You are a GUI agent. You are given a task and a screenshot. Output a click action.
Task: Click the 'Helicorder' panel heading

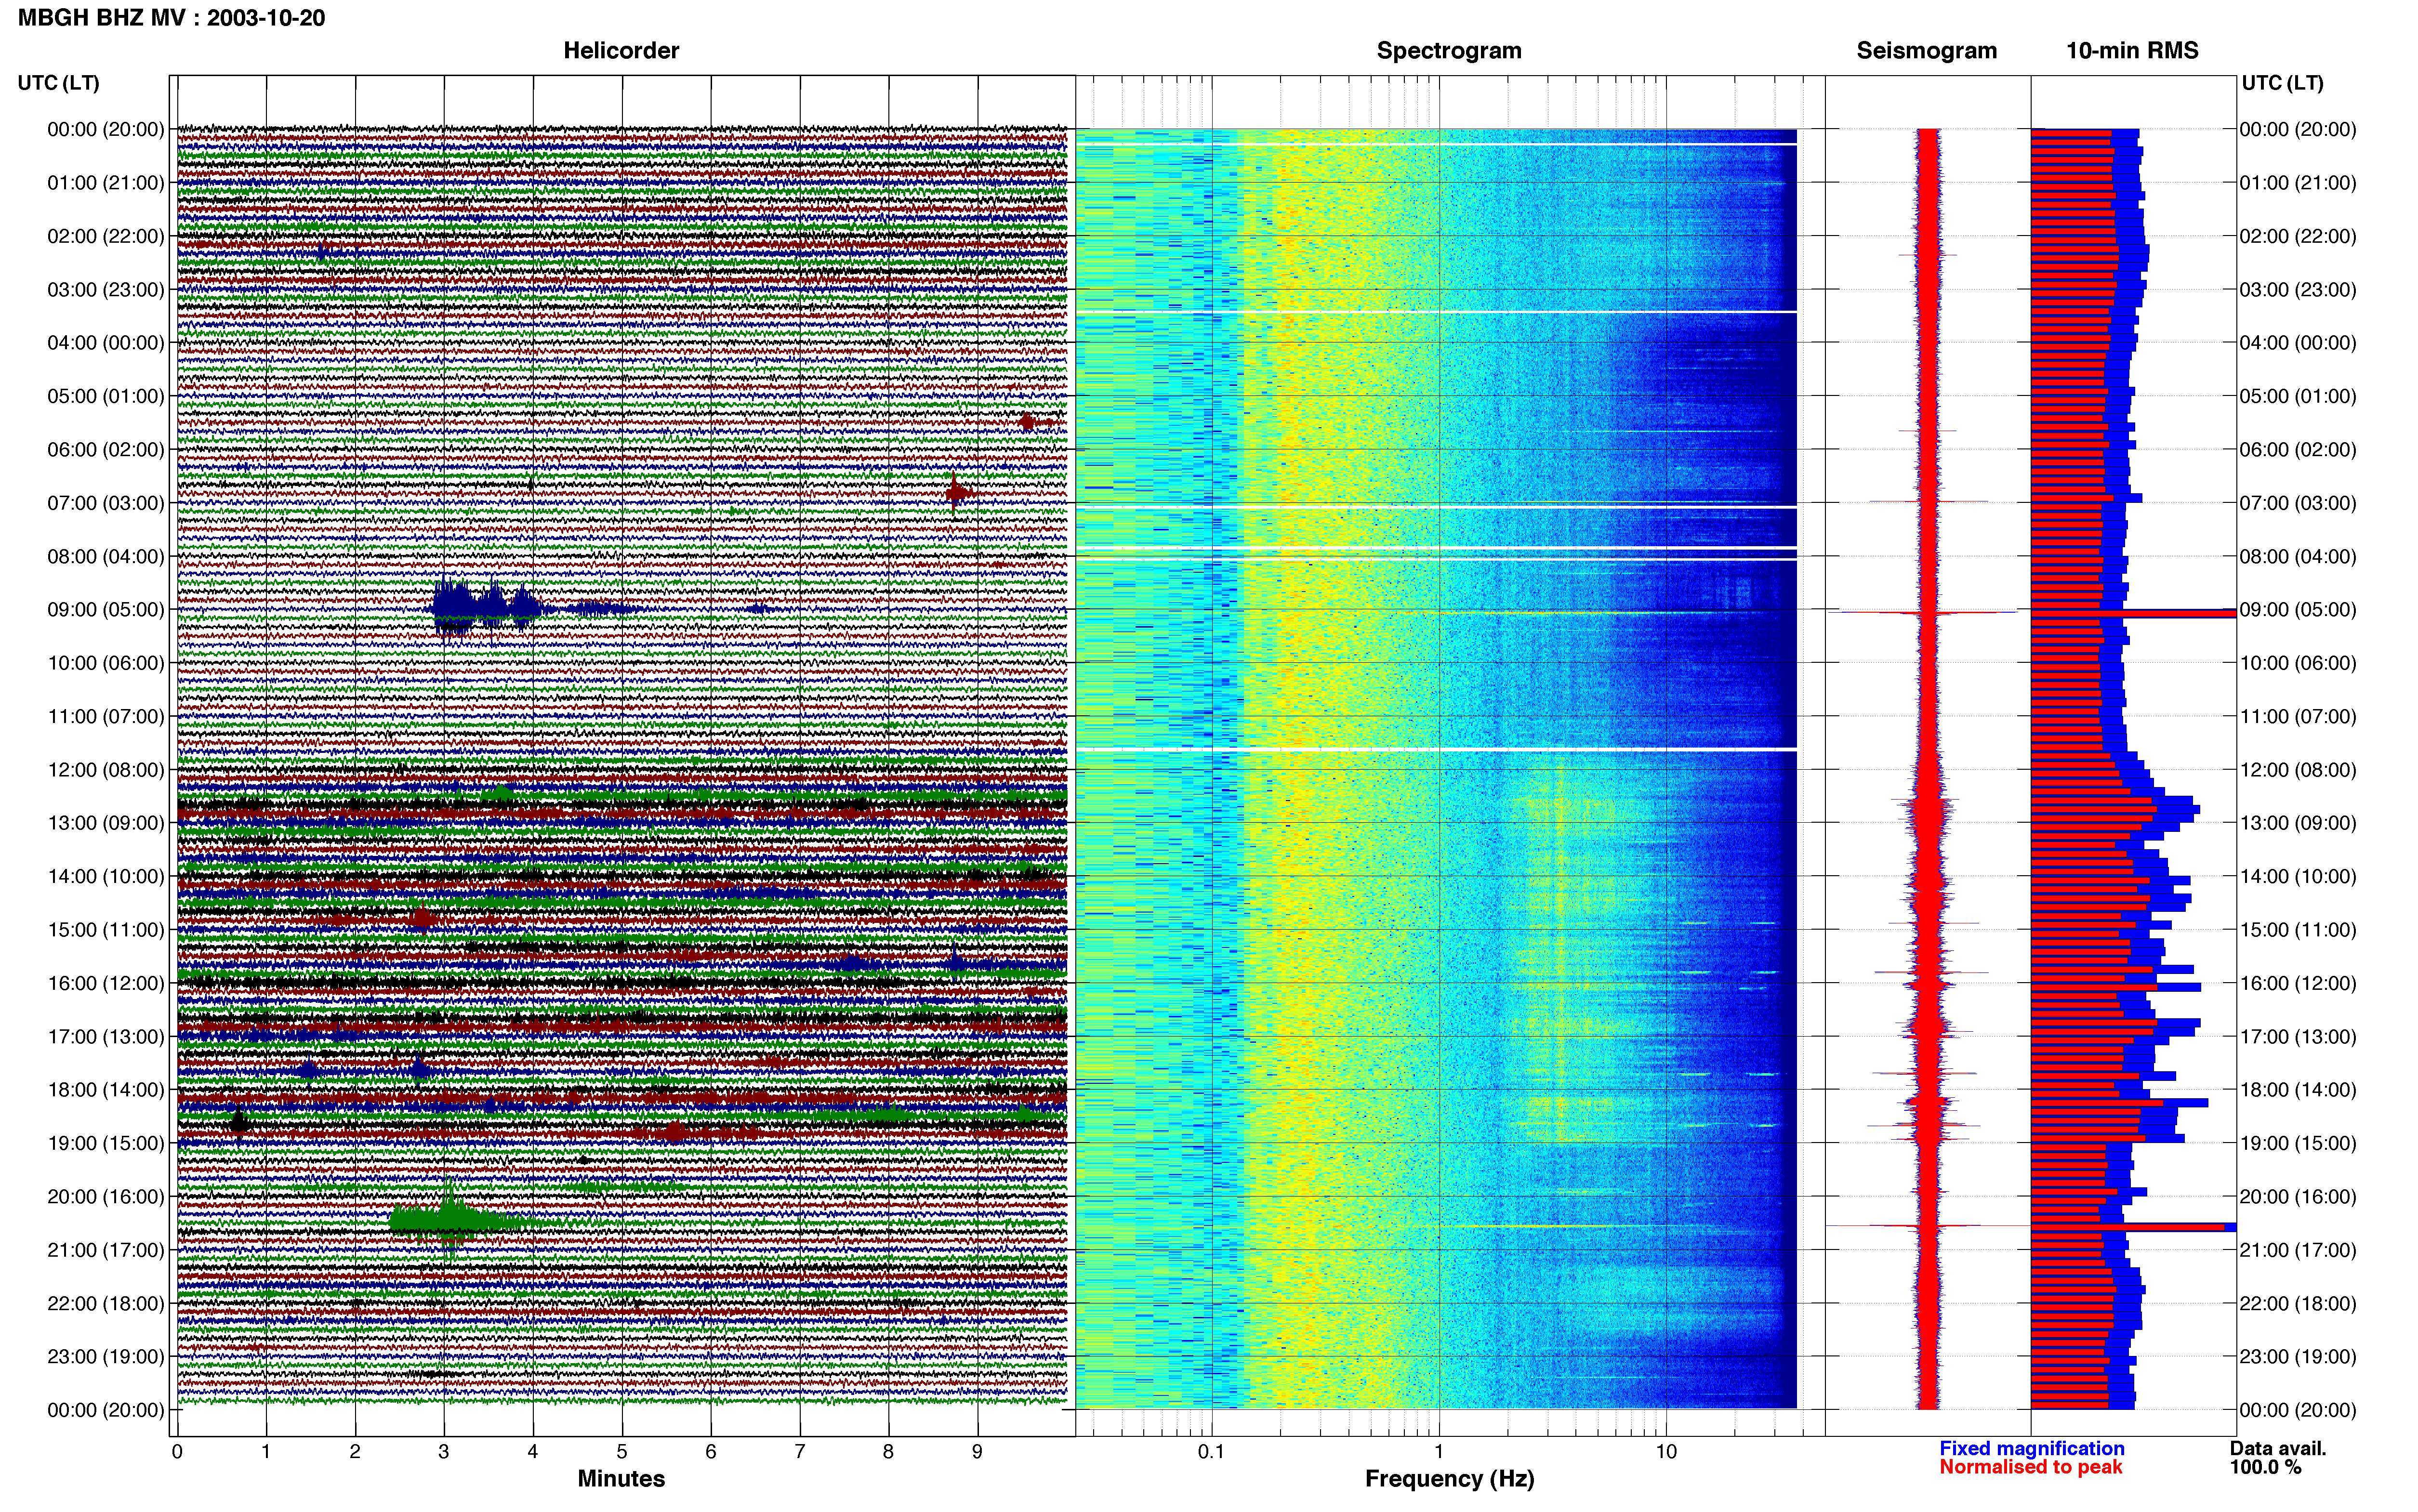click(x=621, y=51)
